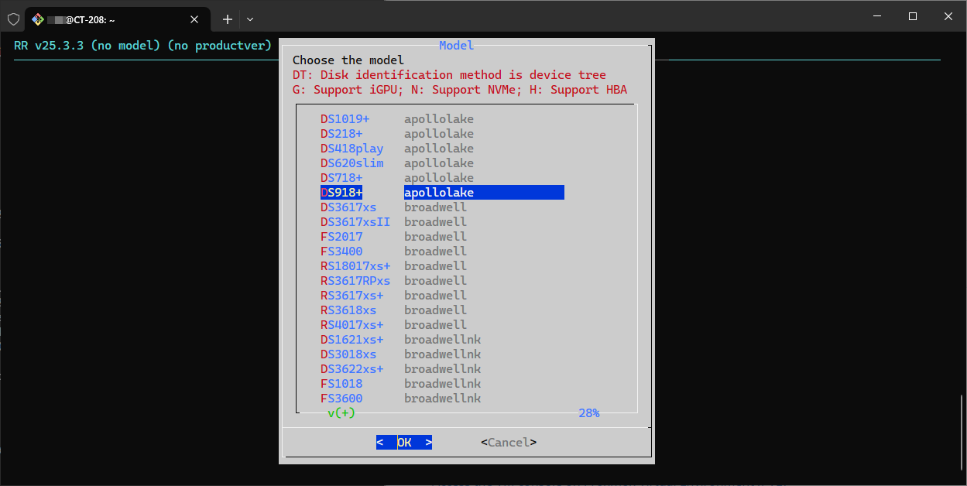Select the CT-208 terminal tab
Screen dimensions: 967x486
pyautogui.click(x=108, y=19)
